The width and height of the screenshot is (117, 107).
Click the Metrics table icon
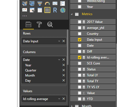click(x=77, y=14)
